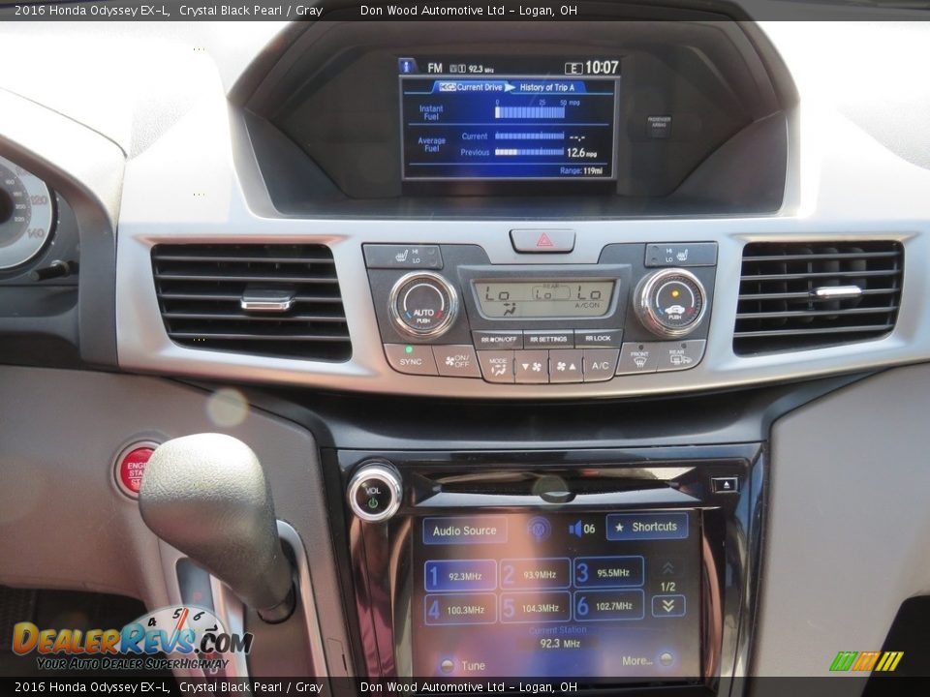Tap More... to expand options
Image resolution: width=930 pixels, height=697 pixels.
click(637, 660)
